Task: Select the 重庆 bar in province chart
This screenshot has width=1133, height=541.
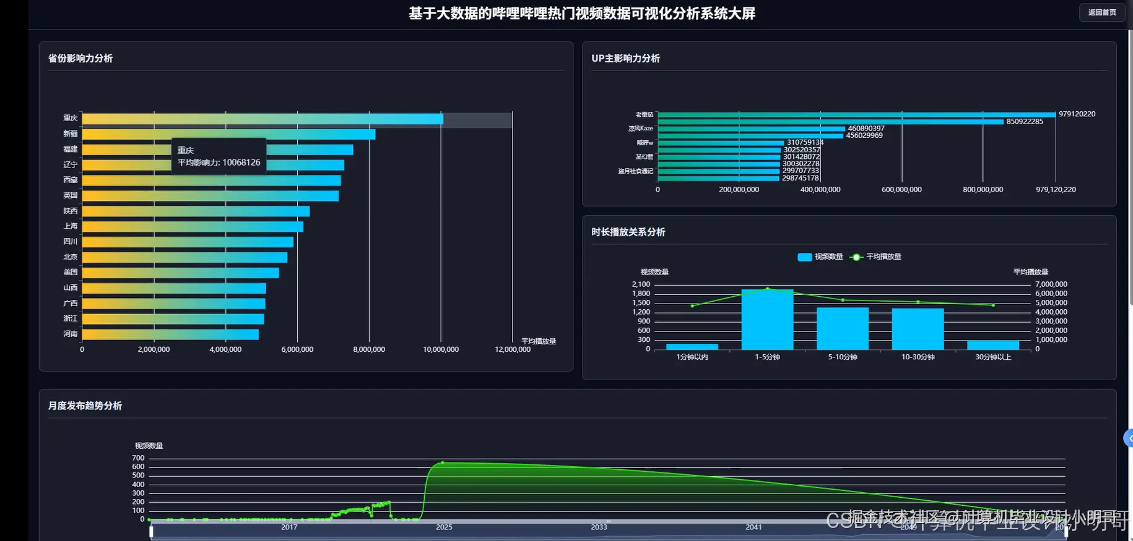Action: pos(263,119)
